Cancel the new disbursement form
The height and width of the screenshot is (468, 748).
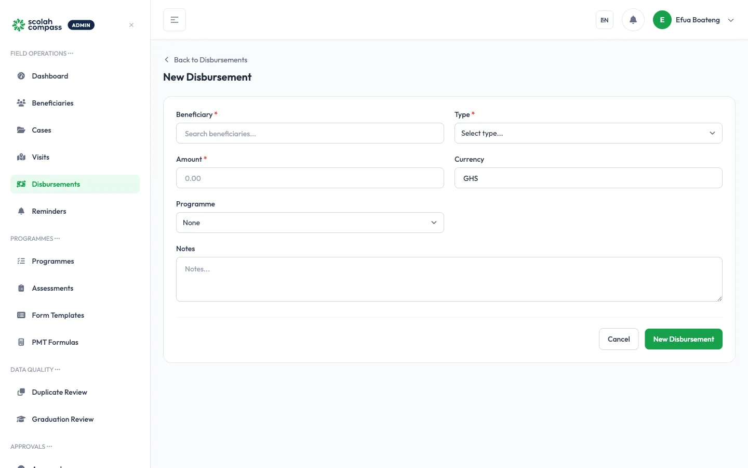[619, 339]
